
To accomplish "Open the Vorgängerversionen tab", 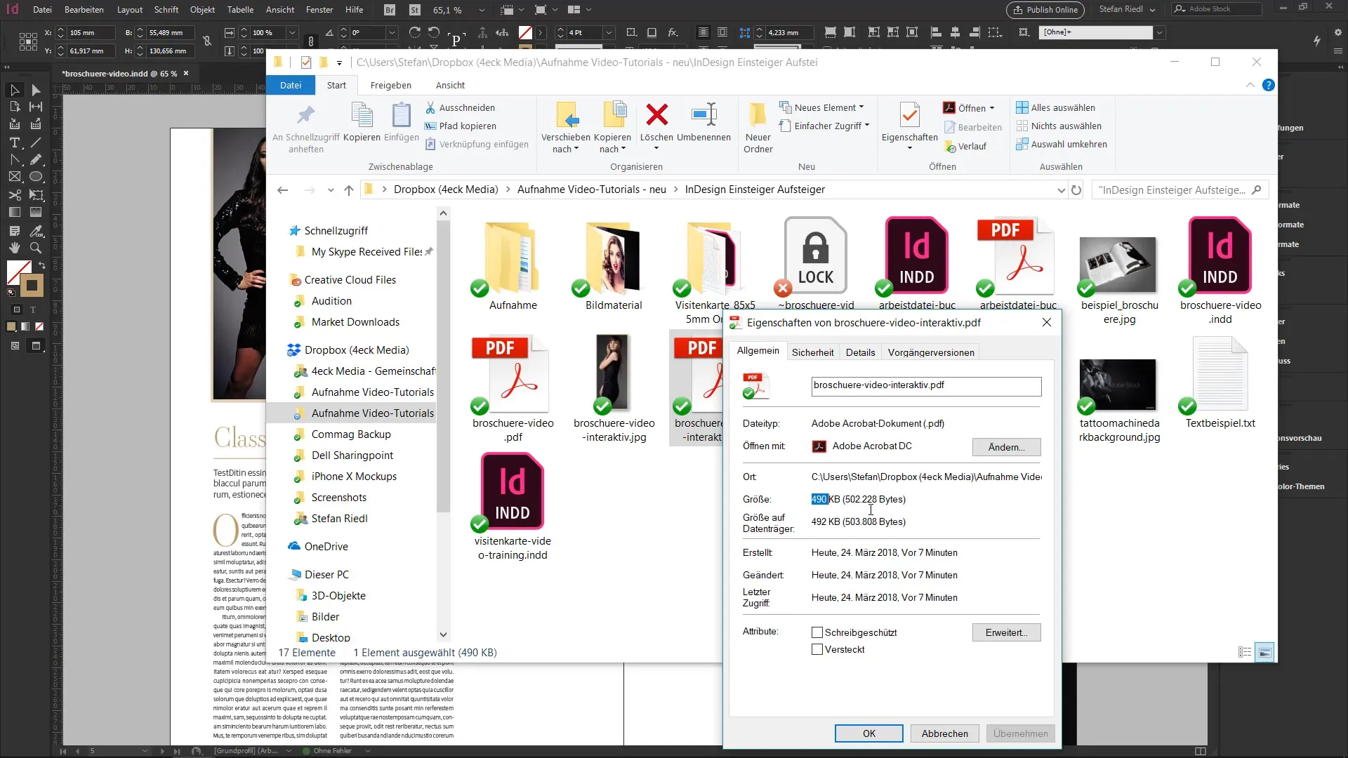I will 931,352.
